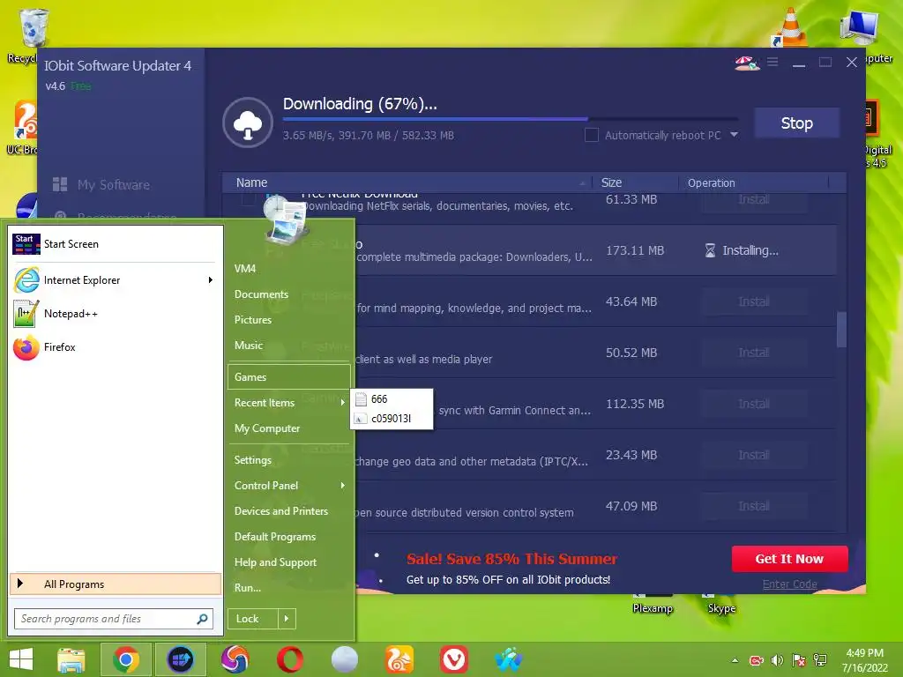Click the Start Screen icon in Start menu
Image resolution: width=903 pixels, height=677 pixels.
(x=26, y=244)
